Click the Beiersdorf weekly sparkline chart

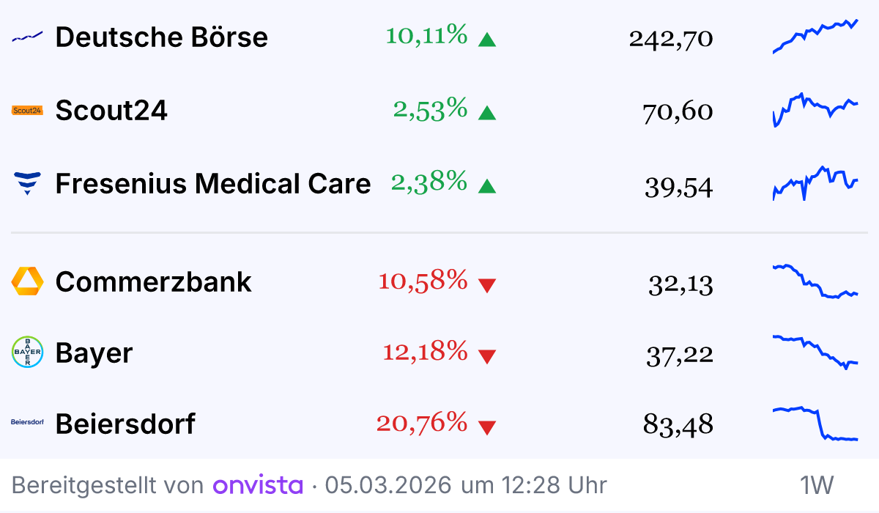[x=815, y=424]
